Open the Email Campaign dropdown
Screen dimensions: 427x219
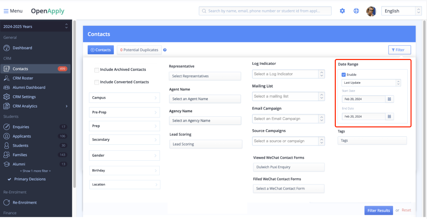click(x=289, y=119)
